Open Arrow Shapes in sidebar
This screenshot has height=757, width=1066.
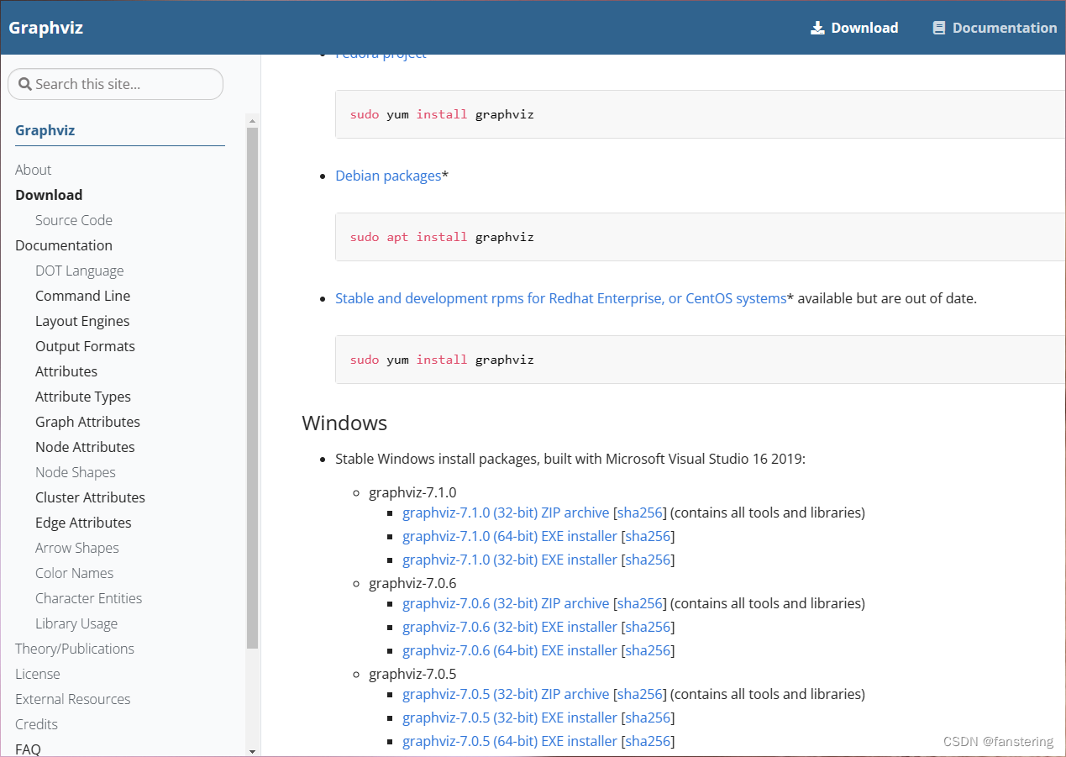tap(77, 548)
